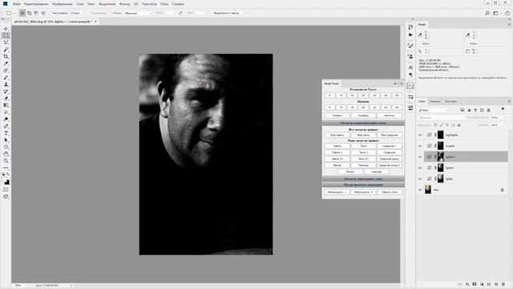
Task: Click Subtract from selection icon in options bar
Action: coord(36,13)
